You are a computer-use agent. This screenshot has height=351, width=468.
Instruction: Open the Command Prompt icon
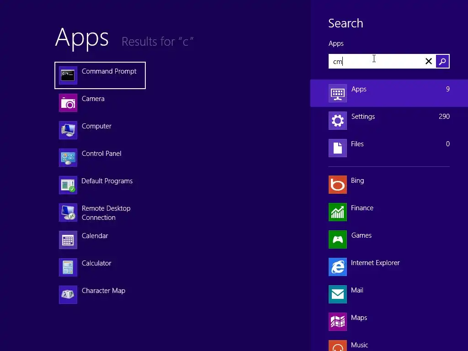68,75
